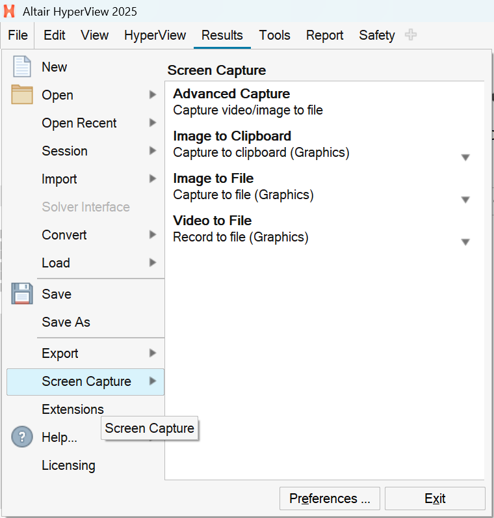This screenshot has width=494, height=518.
Task: Click the plus icon after Safety tab
Action: point(411,35)
